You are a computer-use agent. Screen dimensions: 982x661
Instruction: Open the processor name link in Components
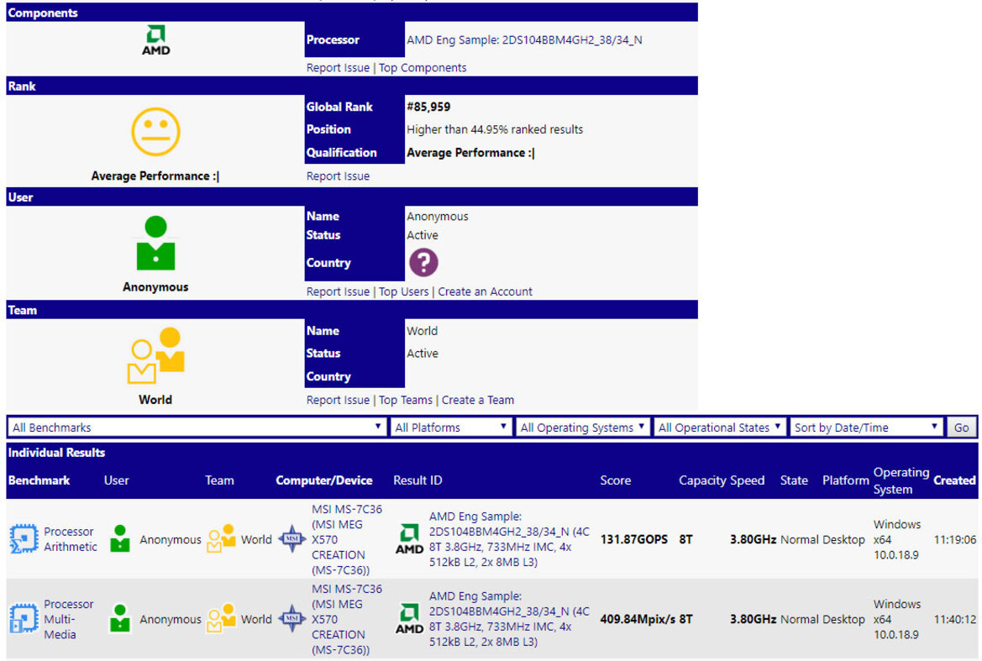pos(524,40)
